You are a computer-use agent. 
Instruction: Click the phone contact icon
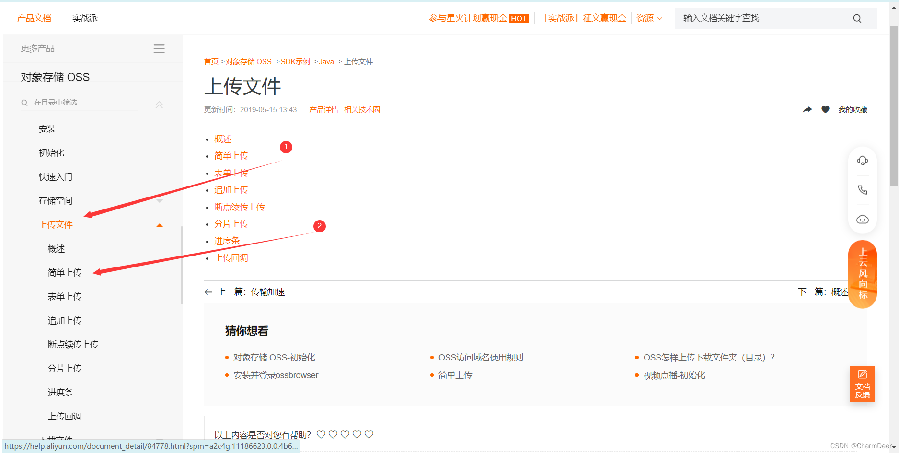click(863, 190)
